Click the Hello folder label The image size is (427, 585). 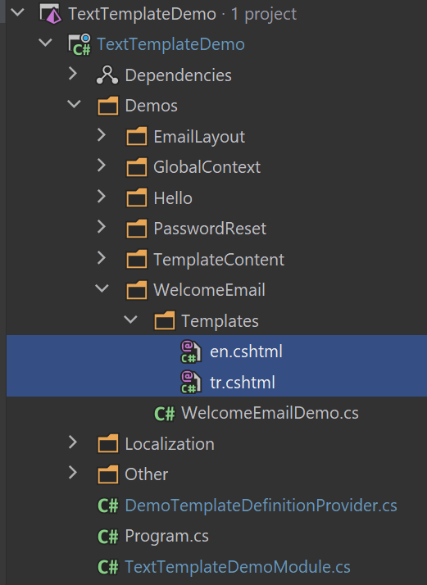pos(173,197)
